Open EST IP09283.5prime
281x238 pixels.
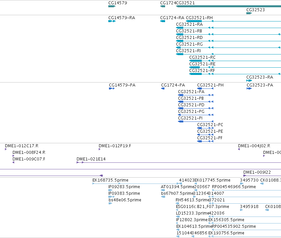(124, 187)
